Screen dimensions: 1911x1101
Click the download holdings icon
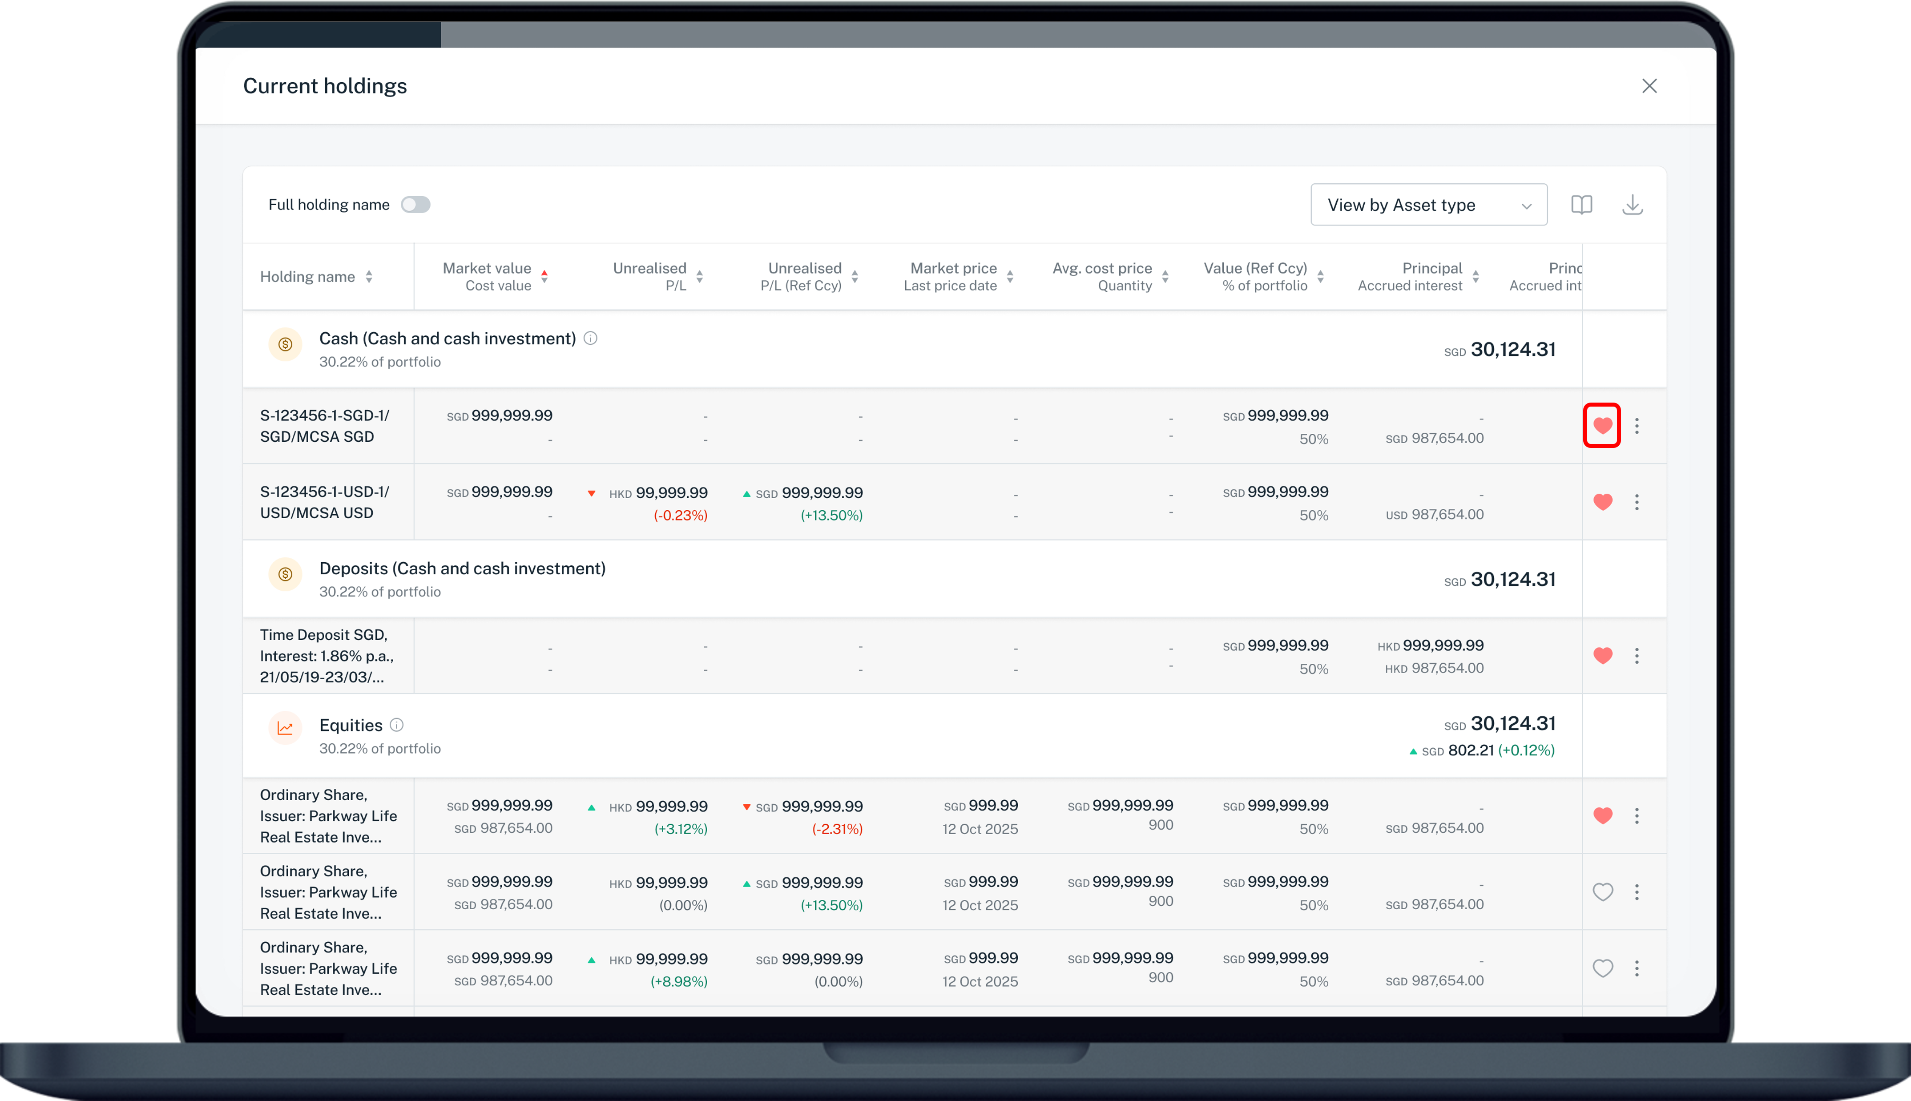click(x=1632, y=205)
